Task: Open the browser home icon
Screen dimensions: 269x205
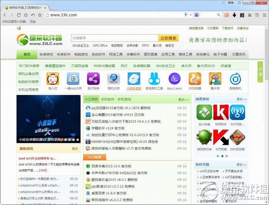Action: [x=26, y=15]
